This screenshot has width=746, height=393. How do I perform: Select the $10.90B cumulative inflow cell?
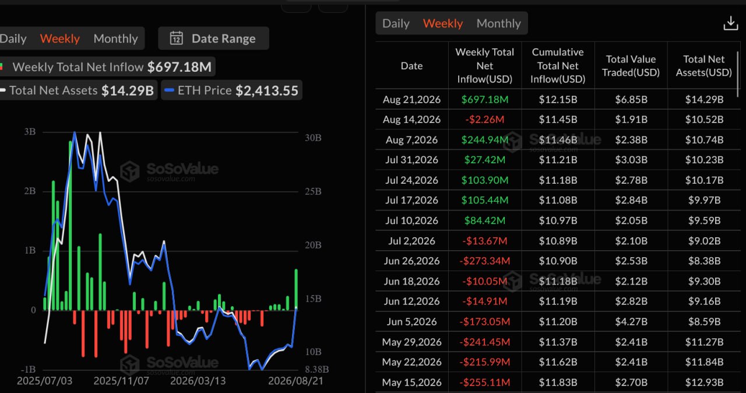(x=558, y=261)
